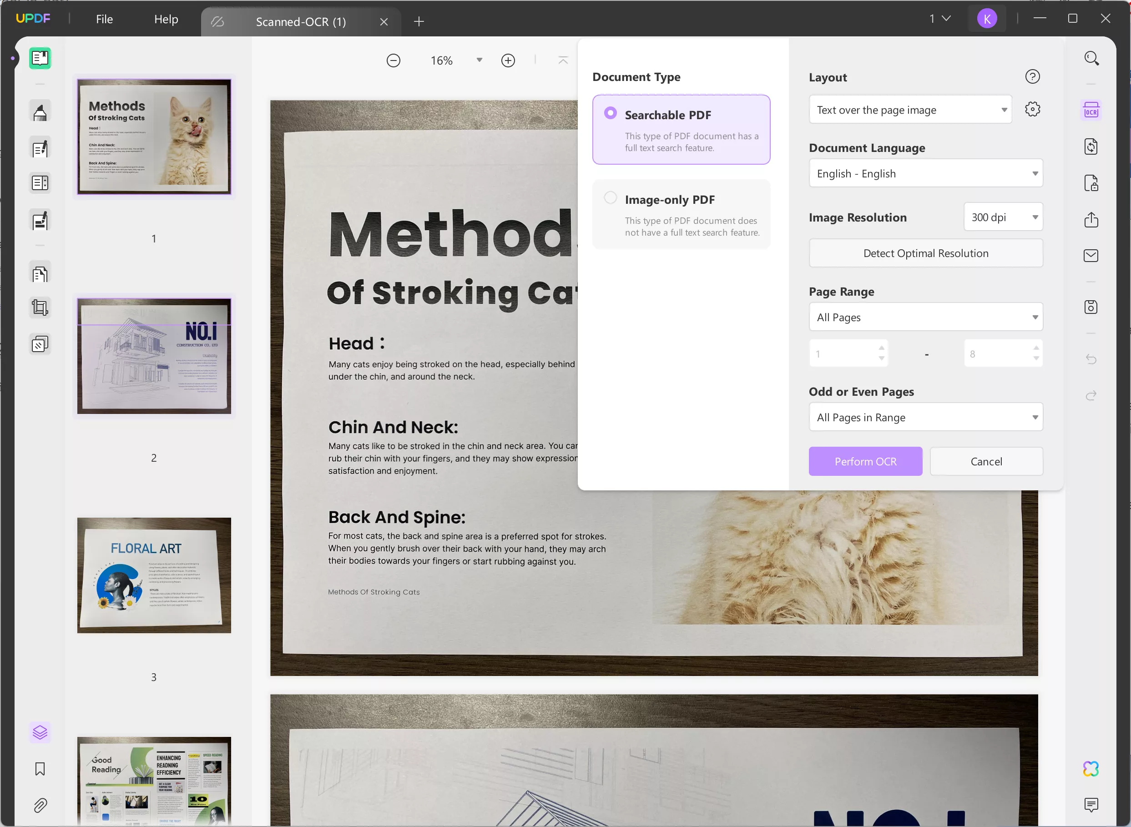Click the 16% zoom value field

441,61
